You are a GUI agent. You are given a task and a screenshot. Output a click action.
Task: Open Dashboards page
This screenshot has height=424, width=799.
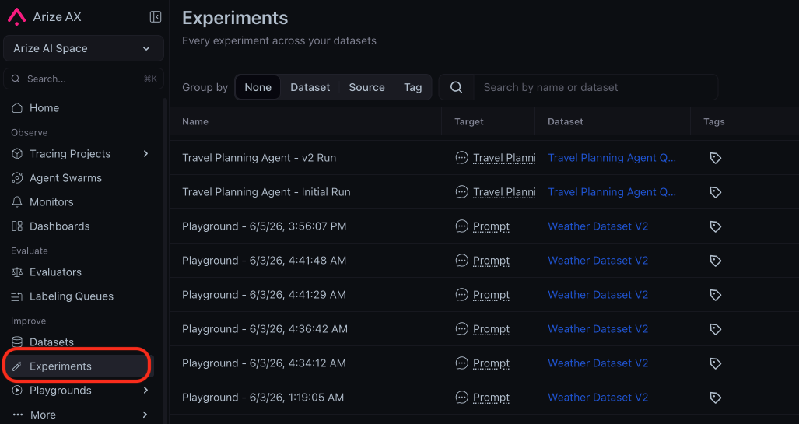[x=60, y=226]
